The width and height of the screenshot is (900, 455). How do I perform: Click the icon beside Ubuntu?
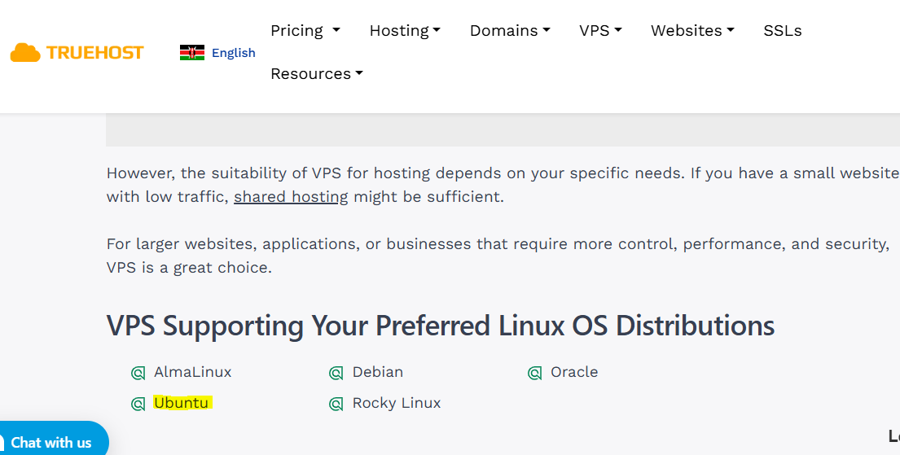[x=138, y=404]
